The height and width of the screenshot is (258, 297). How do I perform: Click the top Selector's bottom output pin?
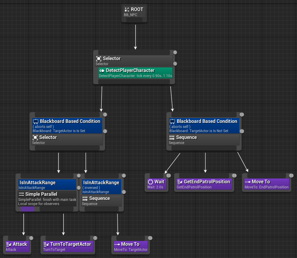(134, 82)
